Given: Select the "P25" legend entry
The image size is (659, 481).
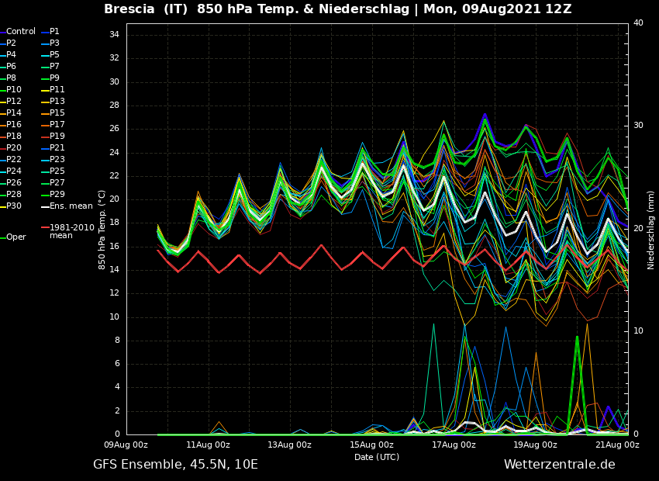Looking at the screenshot, I should pyautogui.click(x=53, y=171).
